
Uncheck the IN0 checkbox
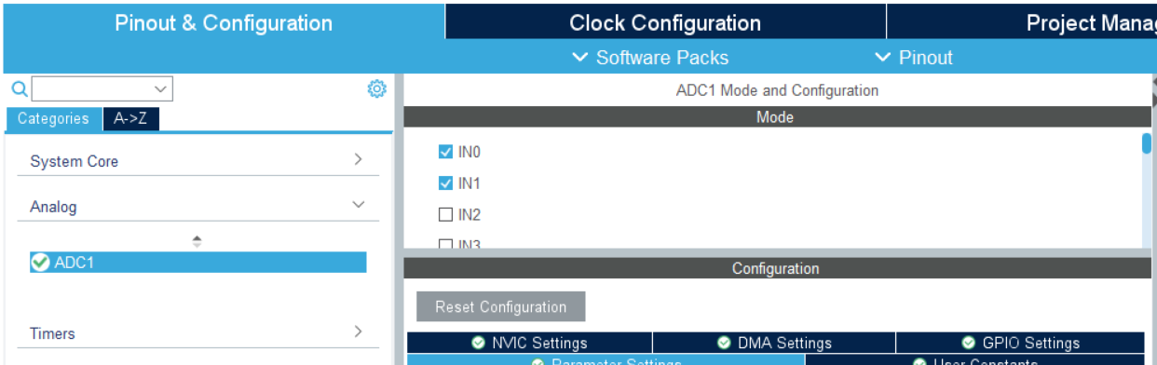pyautogui.click(x=445, y=152)
